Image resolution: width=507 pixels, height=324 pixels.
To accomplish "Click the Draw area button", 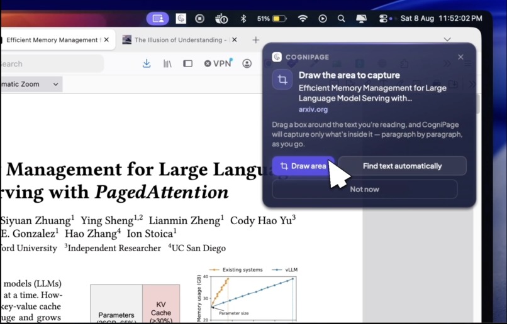I will click(x=303, y=166).
